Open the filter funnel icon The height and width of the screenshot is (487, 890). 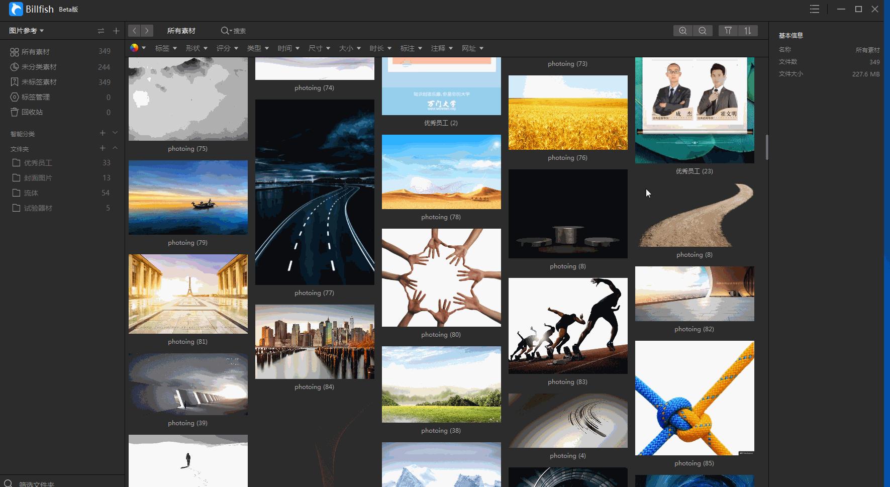pos(728,31)
